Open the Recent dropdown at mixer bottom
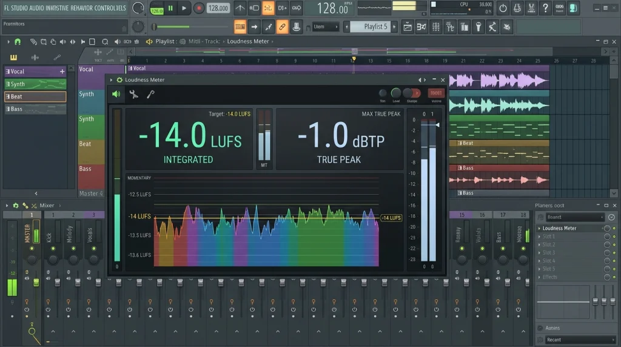Image resolution: width=621 pixels, height=347 pixels. [x=580, y=340]
